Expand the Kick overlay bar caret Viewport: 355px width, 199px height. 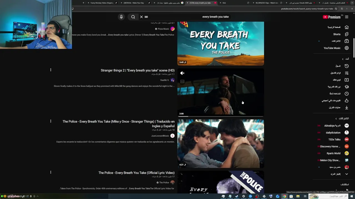[37, 196]
